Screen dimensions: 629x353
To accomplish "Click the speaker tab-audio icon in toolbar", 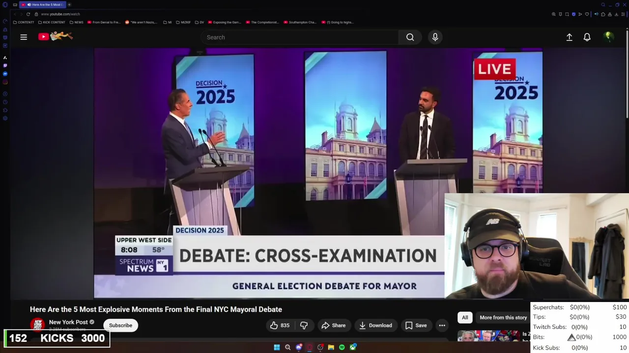I will point(596,14).
